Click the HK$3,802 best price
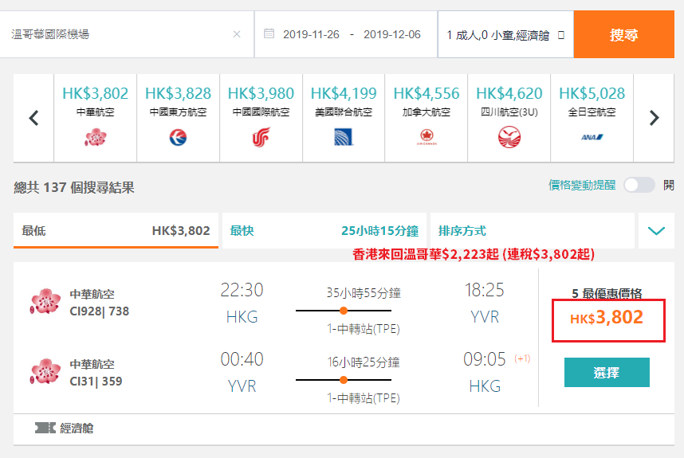The height and width of the screenshot is (458, 684). click(x=607, y=317)
